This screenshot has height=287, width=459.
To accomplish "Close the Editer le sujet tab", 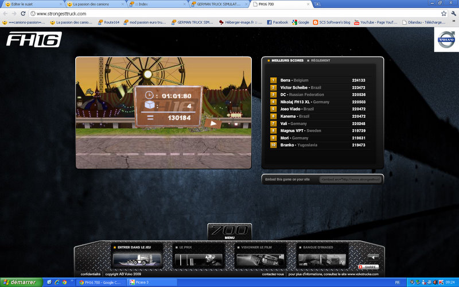I will (x=61, y=4).
